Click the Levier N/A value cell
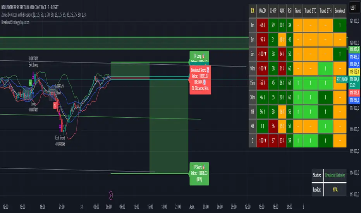The width and height of the screenshot is (361, 213). tap(335, 190)
